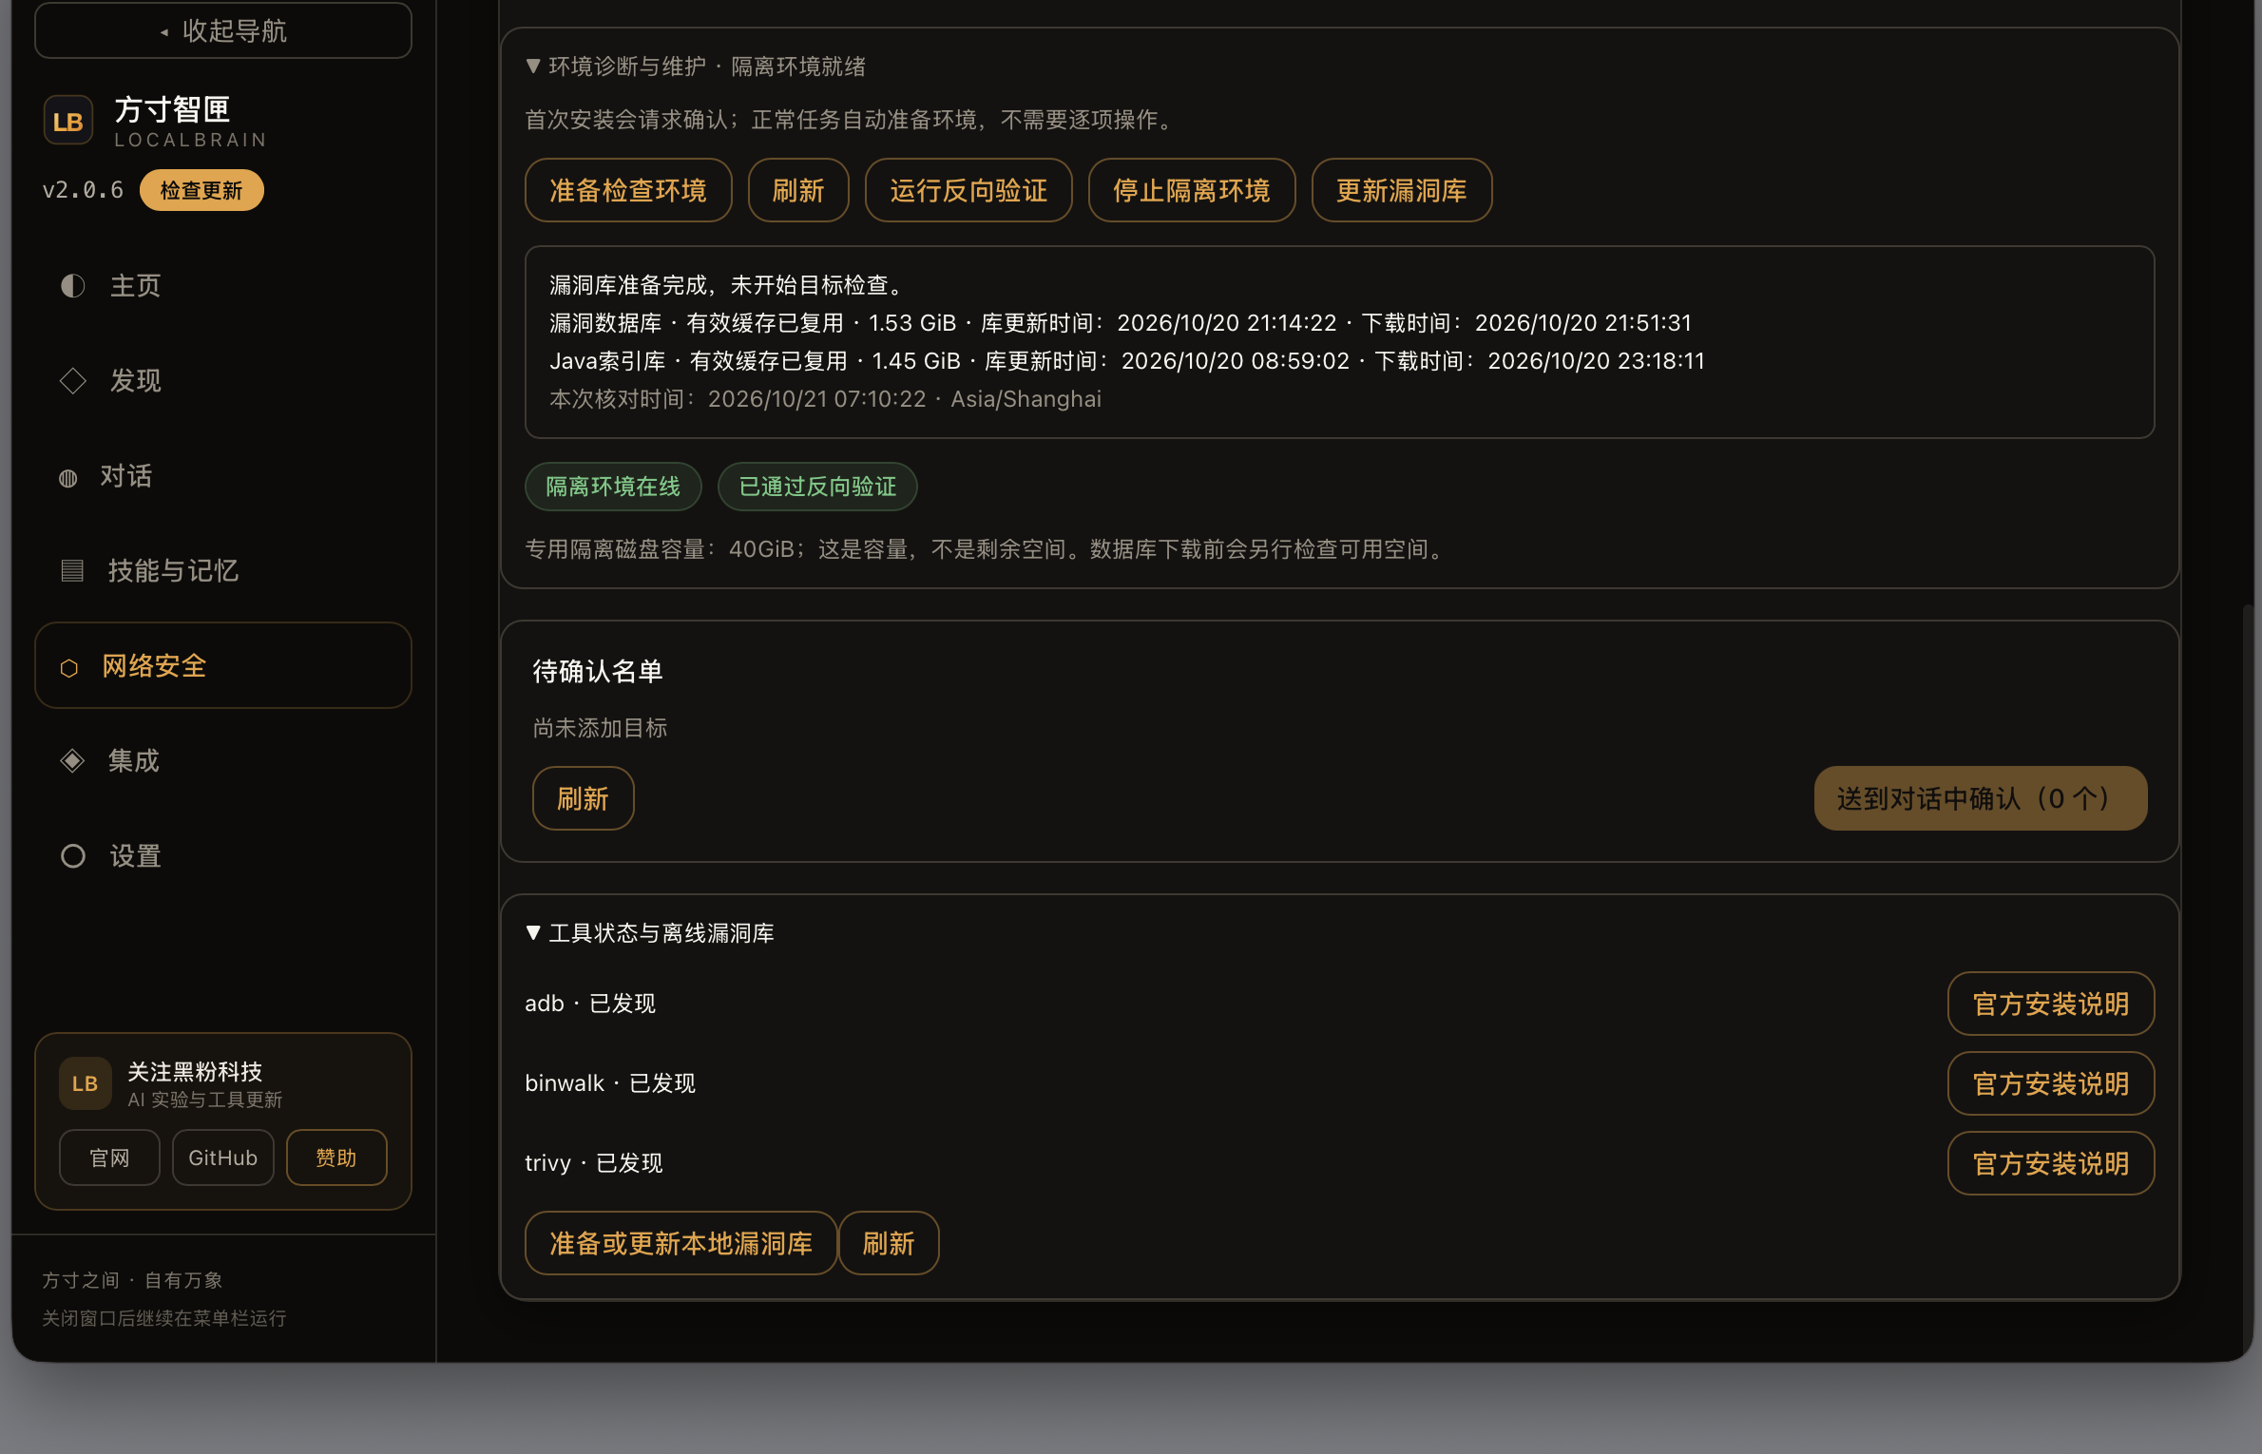Open the GitHub link
Screen dimensions: 2262x1454
pos(223,1157)
